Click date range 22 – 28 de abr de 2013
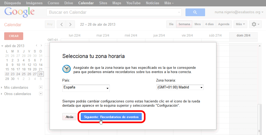 tap(98, 25)
